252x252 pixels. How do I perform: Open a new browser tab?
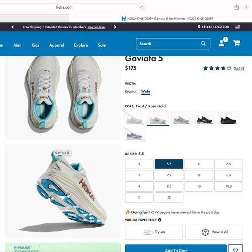[247, 7]
